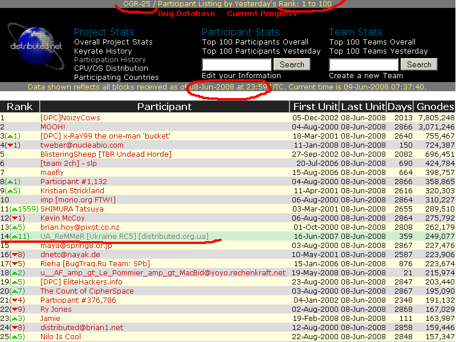The width and height of the screenshot is (456, 342).
Task: Click the green up arrow at rank 20
Action: [15, 291]
